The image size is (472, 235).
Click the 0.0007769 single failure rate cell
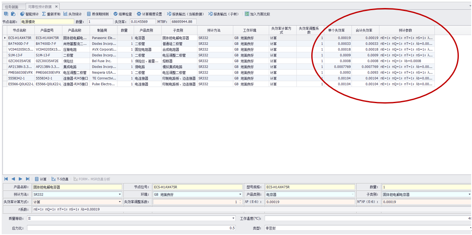[x=338, y=67]
